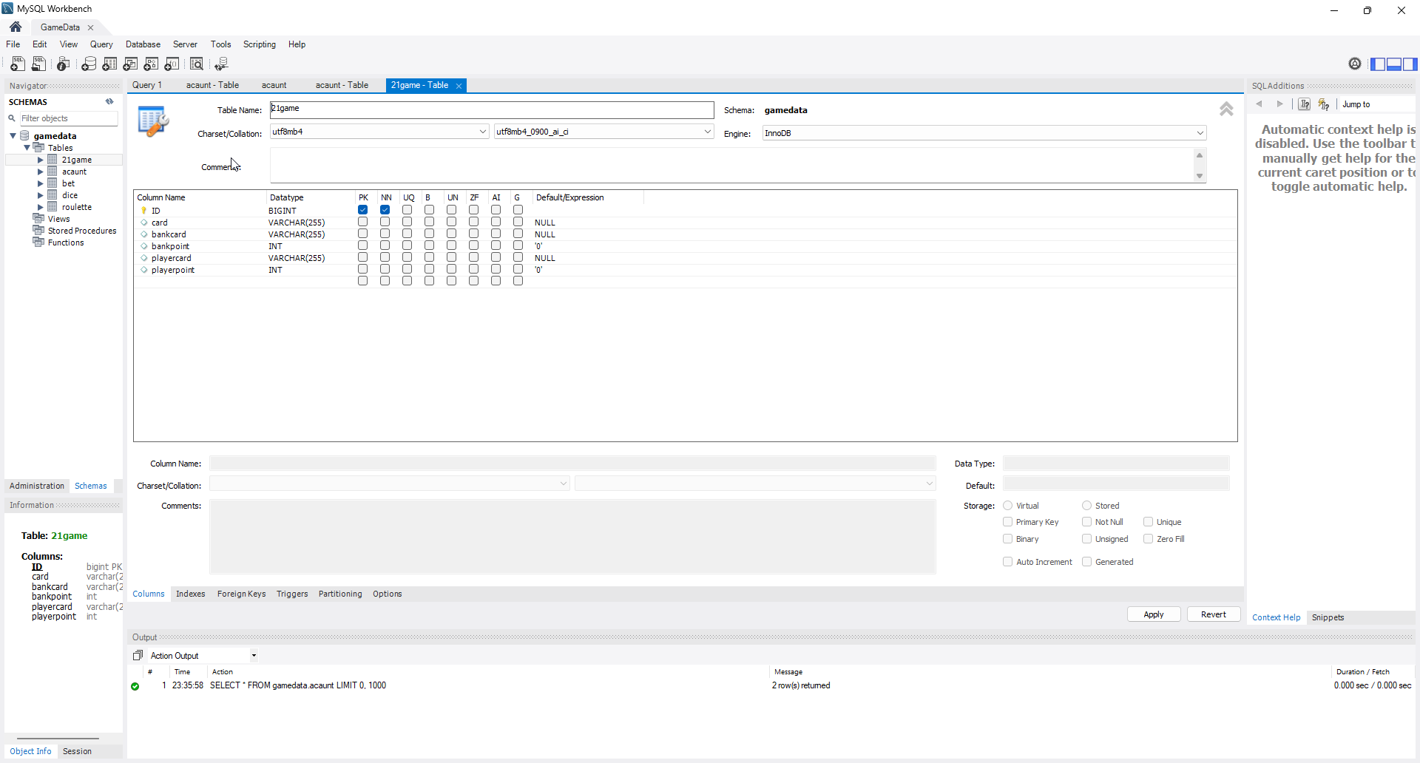This screenshot has width=1420, height=763.
Task: Open the Engine dropdown InnoDB
Action: tap(984, 133)
